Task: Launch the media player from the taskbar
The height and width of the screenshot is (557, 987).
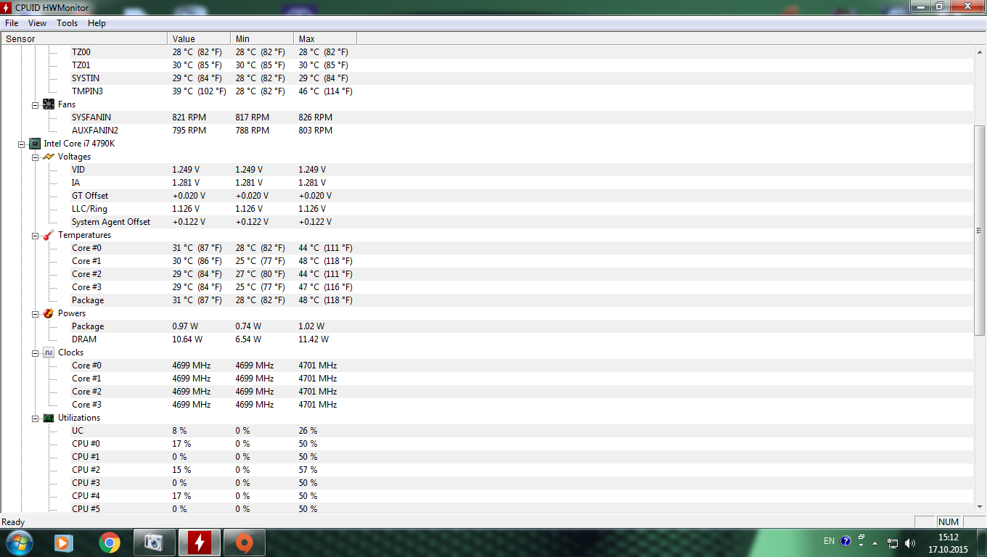Action: pyautogui.click(x=65, y=542)
